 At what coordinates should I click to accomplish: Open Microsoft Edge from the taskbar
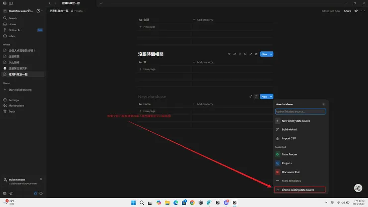click(x=176, y=203)
